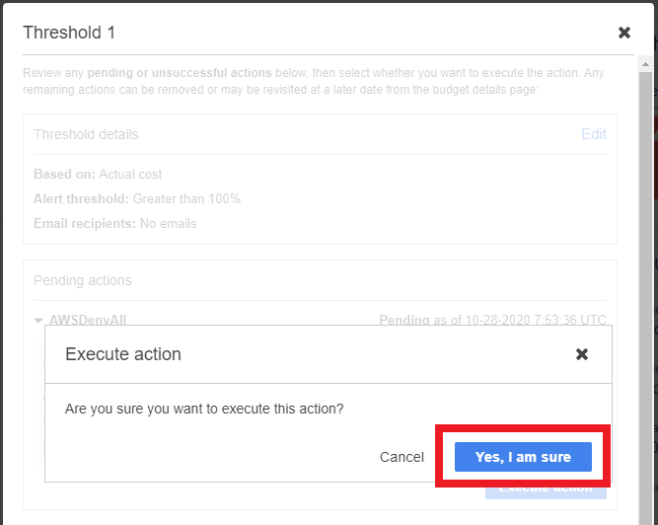Click the Threshold 1 panel title
The width and height of the screenshot is (658, 525).
coord(69,33)
